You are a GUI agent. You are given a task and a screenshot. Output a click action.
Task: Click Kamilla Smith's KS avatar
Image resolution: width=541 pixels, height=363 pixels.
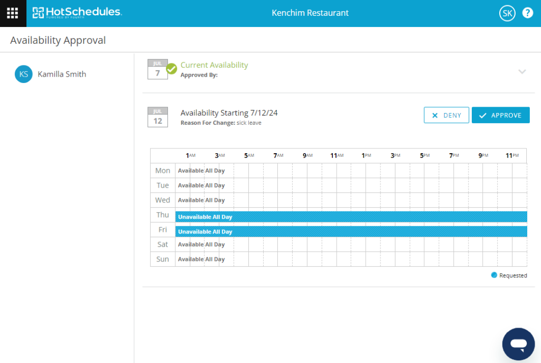tap(24, 75)
